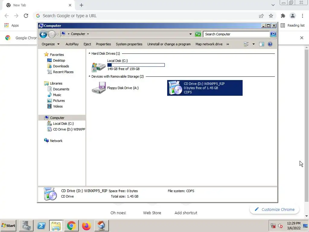309x232 pixels.
Task: Select the Floppy Disk Drive (A:) icon
Action: coord(99,88)
